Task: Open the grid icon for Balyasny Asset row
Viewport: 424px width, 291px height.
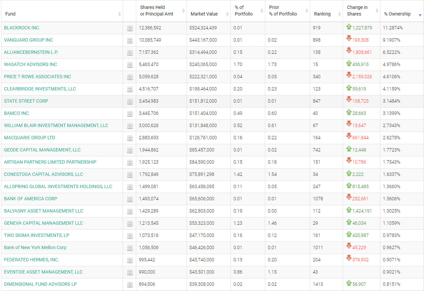Action: pyautogui.click(x=130, y=211)
